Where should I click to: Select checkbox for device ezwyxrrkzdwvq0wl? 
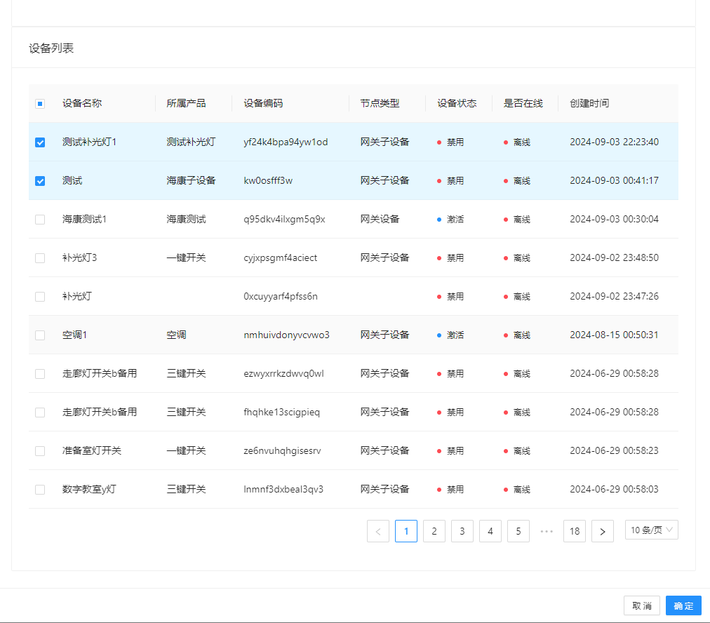pos(40,373)
